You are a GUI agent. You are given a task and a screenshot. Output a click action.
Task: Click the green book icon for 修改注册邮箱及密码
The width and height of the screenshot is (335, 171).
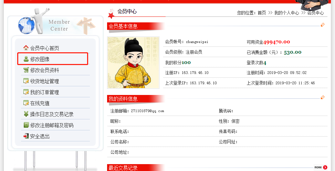point(26,125)
